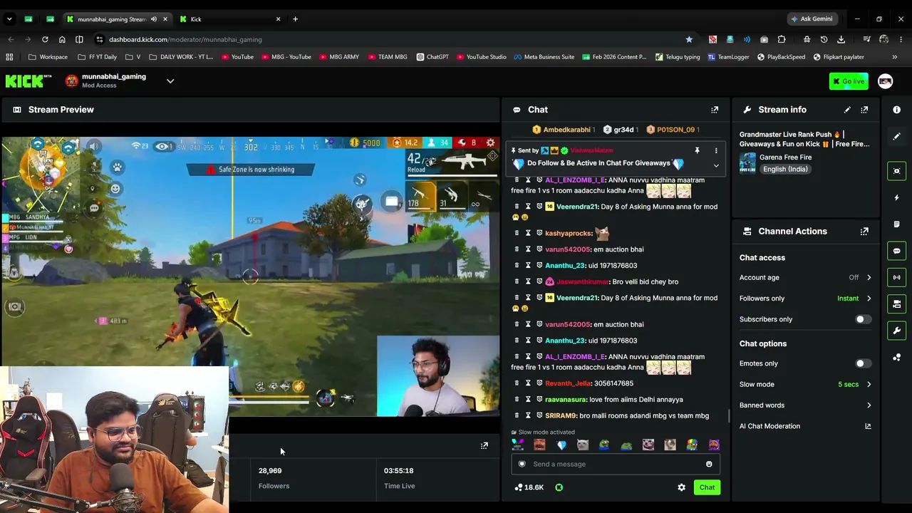
Task: Open the ChatGPT bookmark
Action: pos(432,57)
